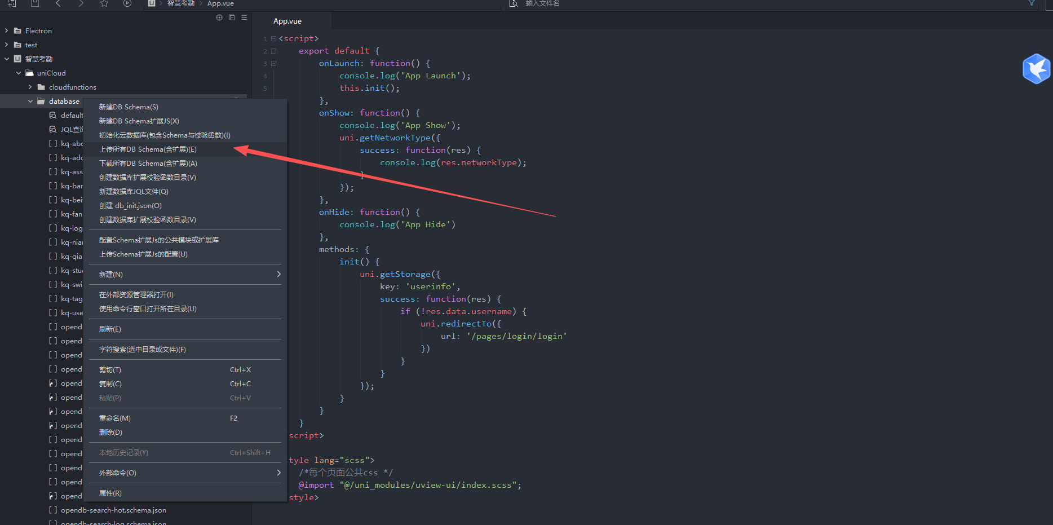Click the forward navigation arrow in toolbar
The image size is (1053, 525).
click(81, 3)
